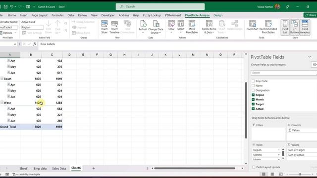Click the PivotTable Fields search box
Image resolution: width=317 pixels, height=178 pixels.
coord(283,73)
